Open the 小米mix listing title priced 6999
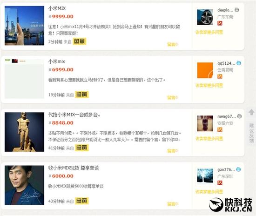 57,61
